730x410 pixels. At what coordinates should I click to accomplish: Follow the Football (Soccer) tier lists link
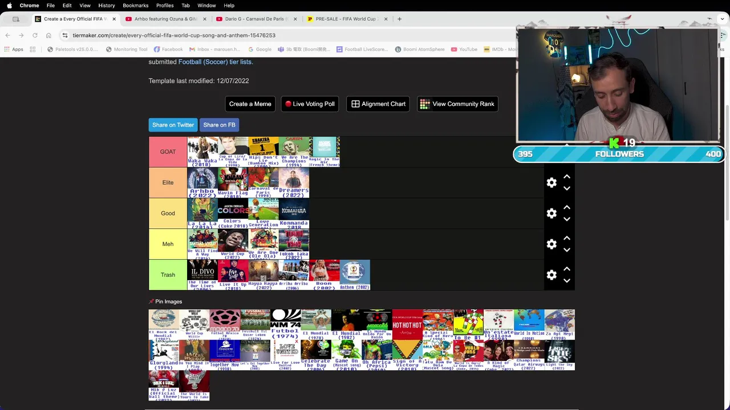(216, 61)
